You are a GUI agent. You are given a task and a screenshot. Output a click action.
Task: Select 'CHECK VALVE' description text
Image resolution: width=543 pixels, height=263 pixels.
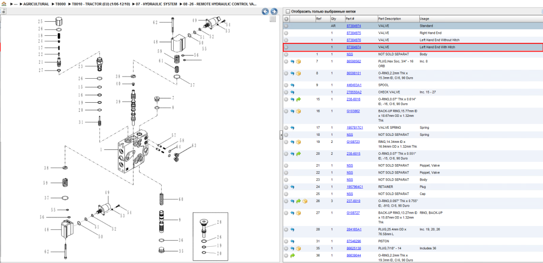point(389,92)
